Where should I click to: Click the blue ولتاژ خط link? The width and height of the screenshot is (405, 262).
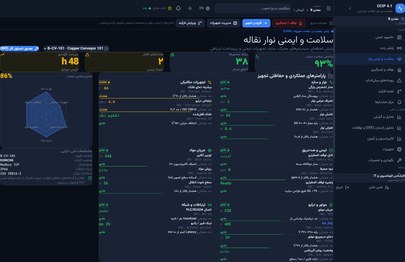pyautogui.click(x=327, y=223)
